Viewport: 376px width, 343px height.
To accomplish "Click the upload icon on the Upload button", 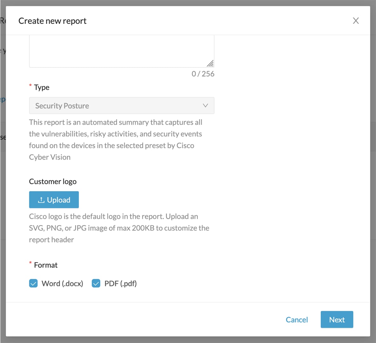I will (x=42, y=199).
